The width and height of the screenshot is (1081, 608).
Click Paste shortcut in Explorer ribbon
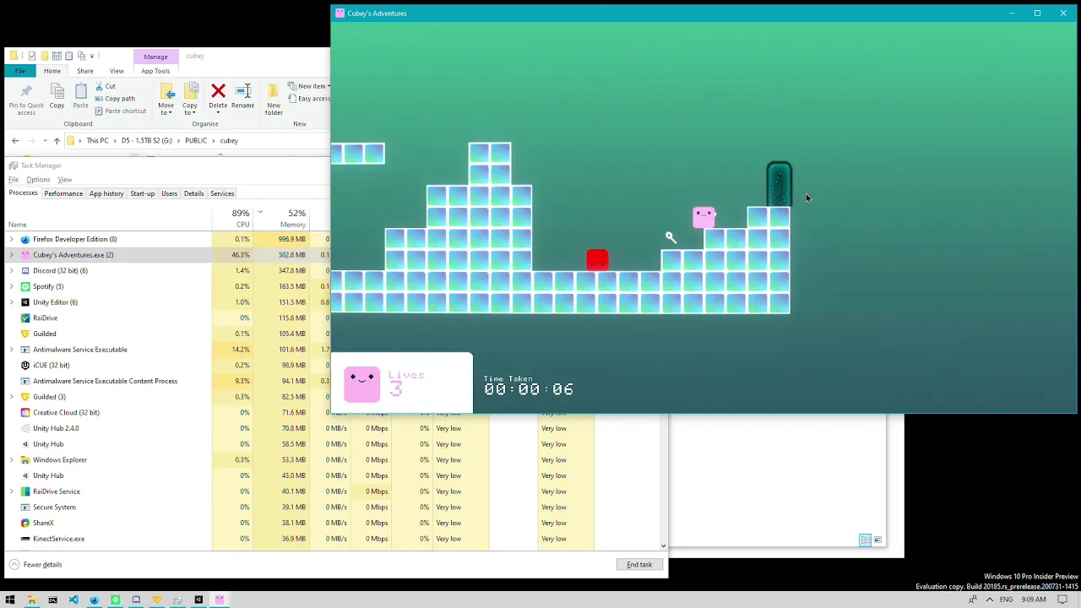pos(120,111)
